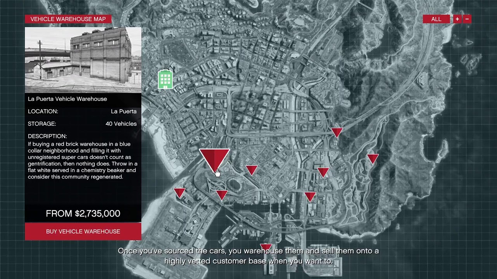The height and width of the screenshot is (279, 497).
Task: Select the marker partly hidden behind the subtitles
Action: (266, 247)
